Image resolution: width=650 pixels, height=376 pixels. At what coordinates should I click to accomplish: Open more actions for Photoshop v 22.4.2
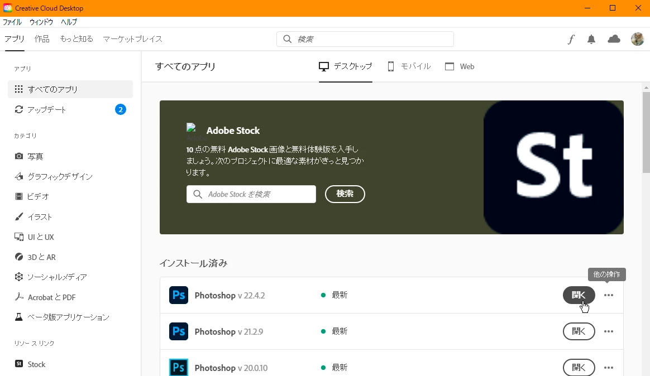pyautogui.click(x=609, y=295)
